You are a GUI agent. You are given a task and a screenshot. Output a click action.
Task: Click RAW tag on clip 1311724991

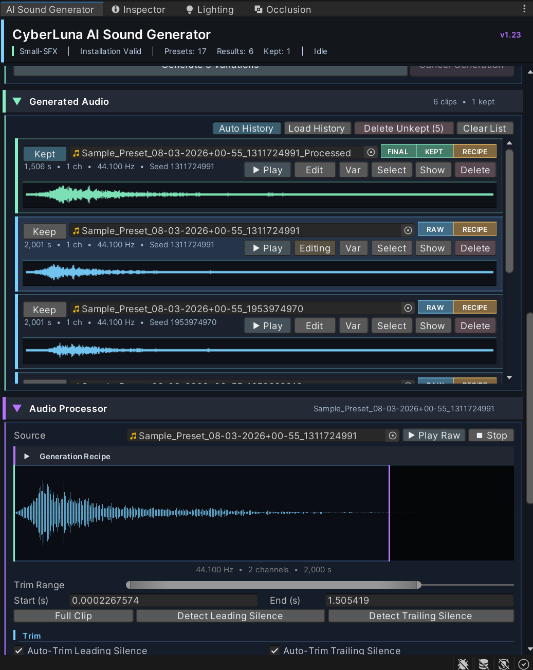pos(435,229)
